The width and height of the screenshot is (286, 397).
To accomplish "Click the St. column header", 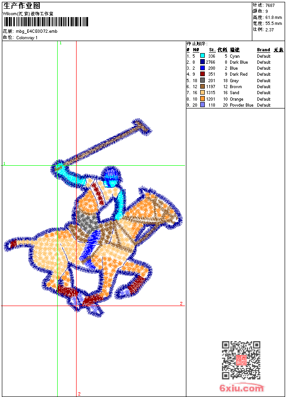I will [x=212, y=50].
